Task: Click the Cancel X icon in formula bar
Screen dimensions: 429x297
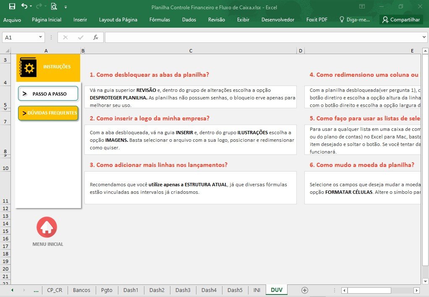Action: [x=65, y=37]
